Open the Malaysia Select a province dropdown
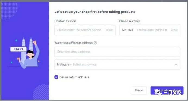The width and height of the screenshot is (188, 101). (x=117, y=65)
